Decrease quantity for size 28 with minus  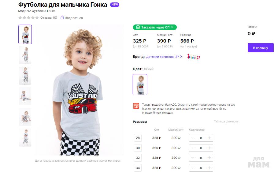[x=193, y=138]
